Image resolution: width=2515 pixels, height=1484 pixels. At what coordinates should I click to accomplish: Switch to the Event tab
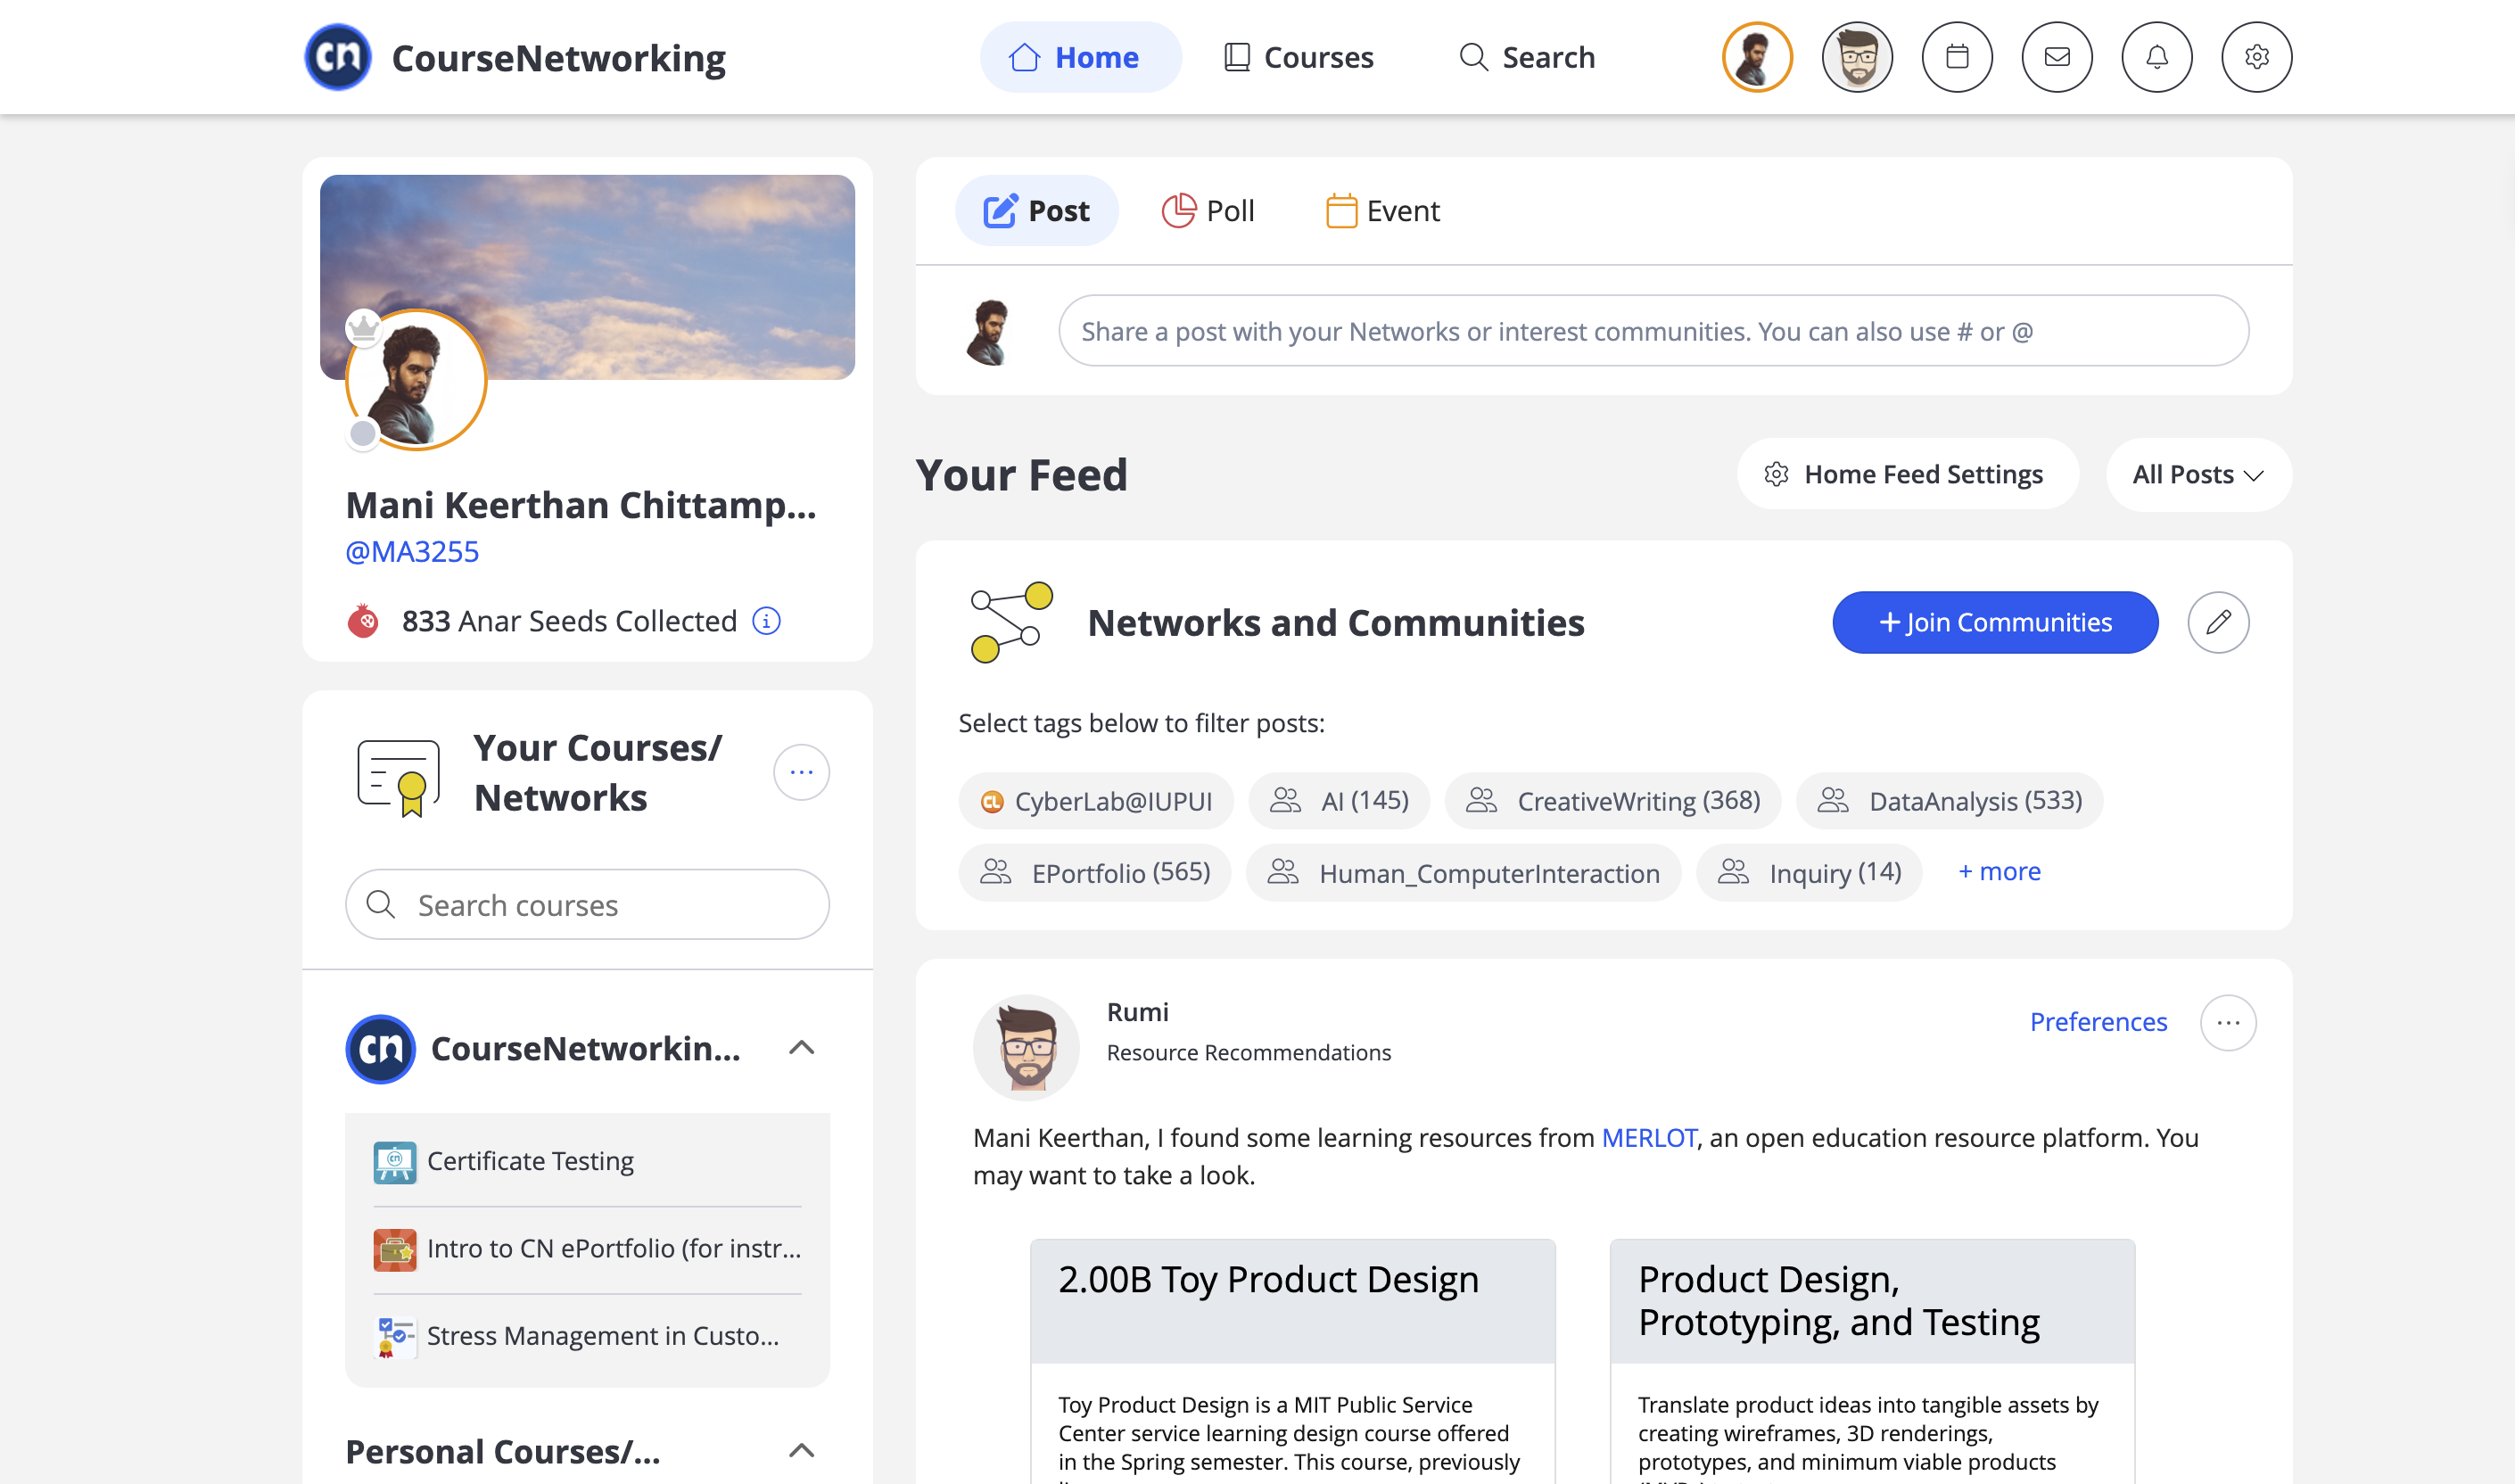[x=1383, y=211]
